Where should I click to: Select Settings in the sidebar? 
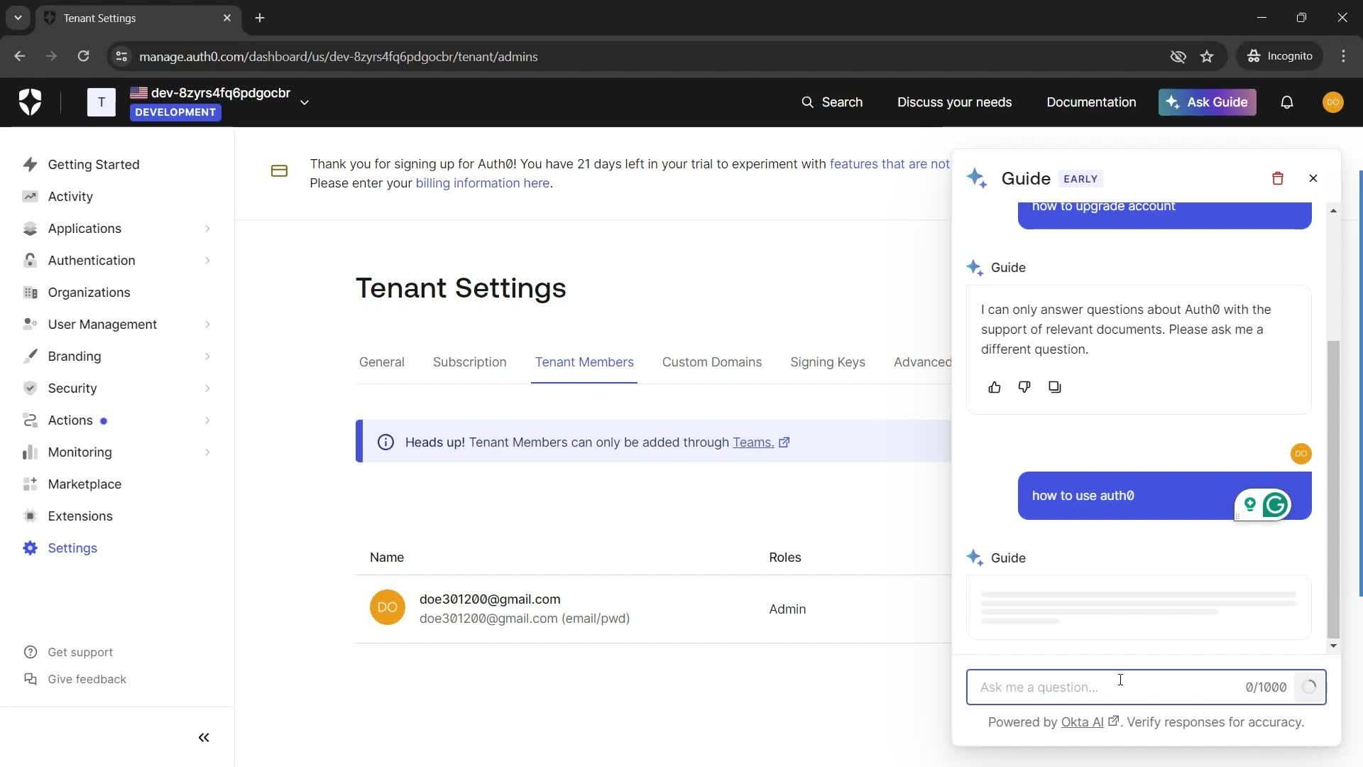pos(72,548)
